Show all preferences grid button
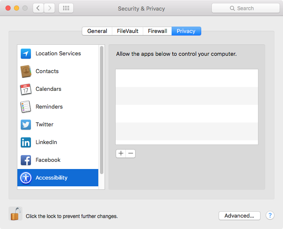Image resolution: width=283 pixels, height=229 pixels. point(66,8)
